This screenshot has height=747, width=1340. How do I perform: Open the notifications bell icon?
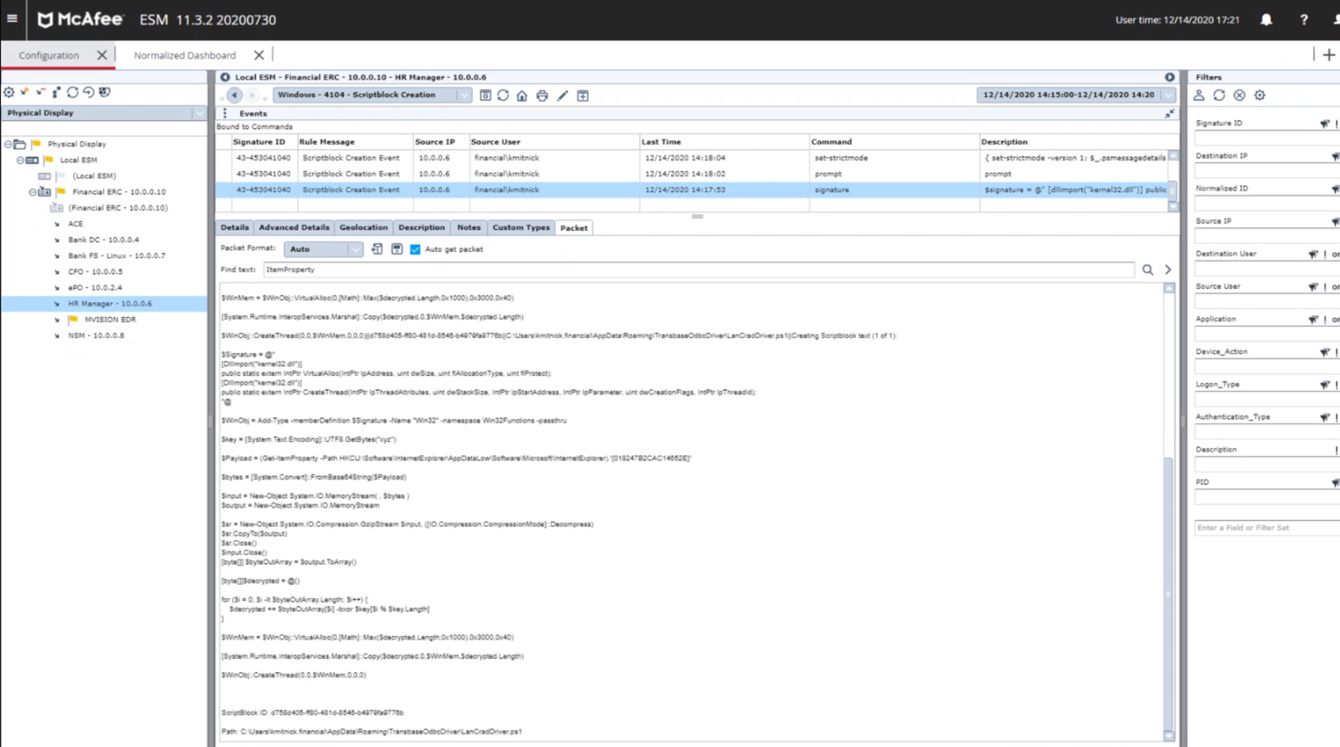1266,20
